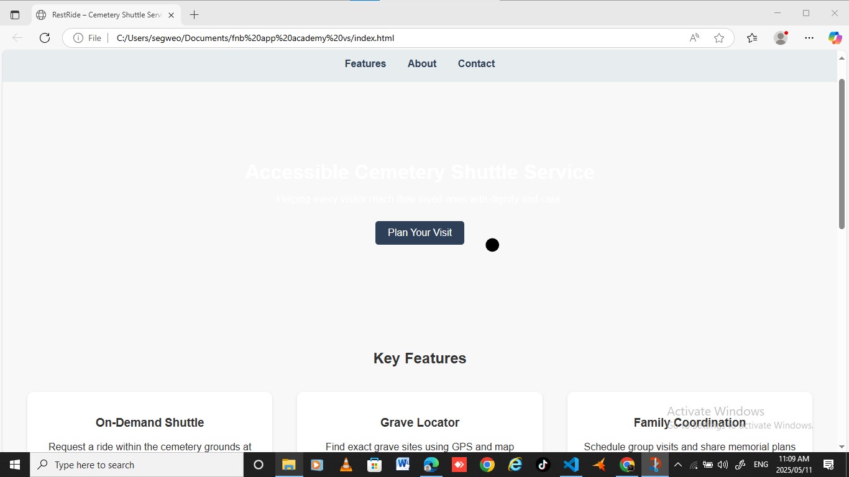This screenshot has height=477, width=849.
Task: Launch the Copilot icon in Edge toolbar
Action: (835, 38)
